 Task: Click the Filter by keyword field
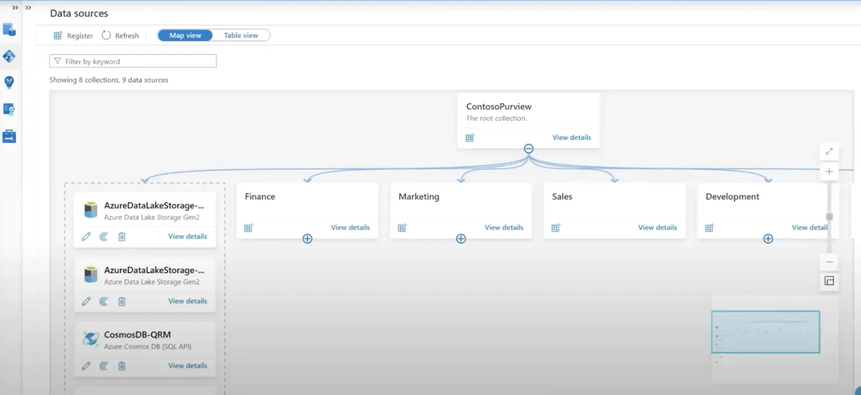133,61
